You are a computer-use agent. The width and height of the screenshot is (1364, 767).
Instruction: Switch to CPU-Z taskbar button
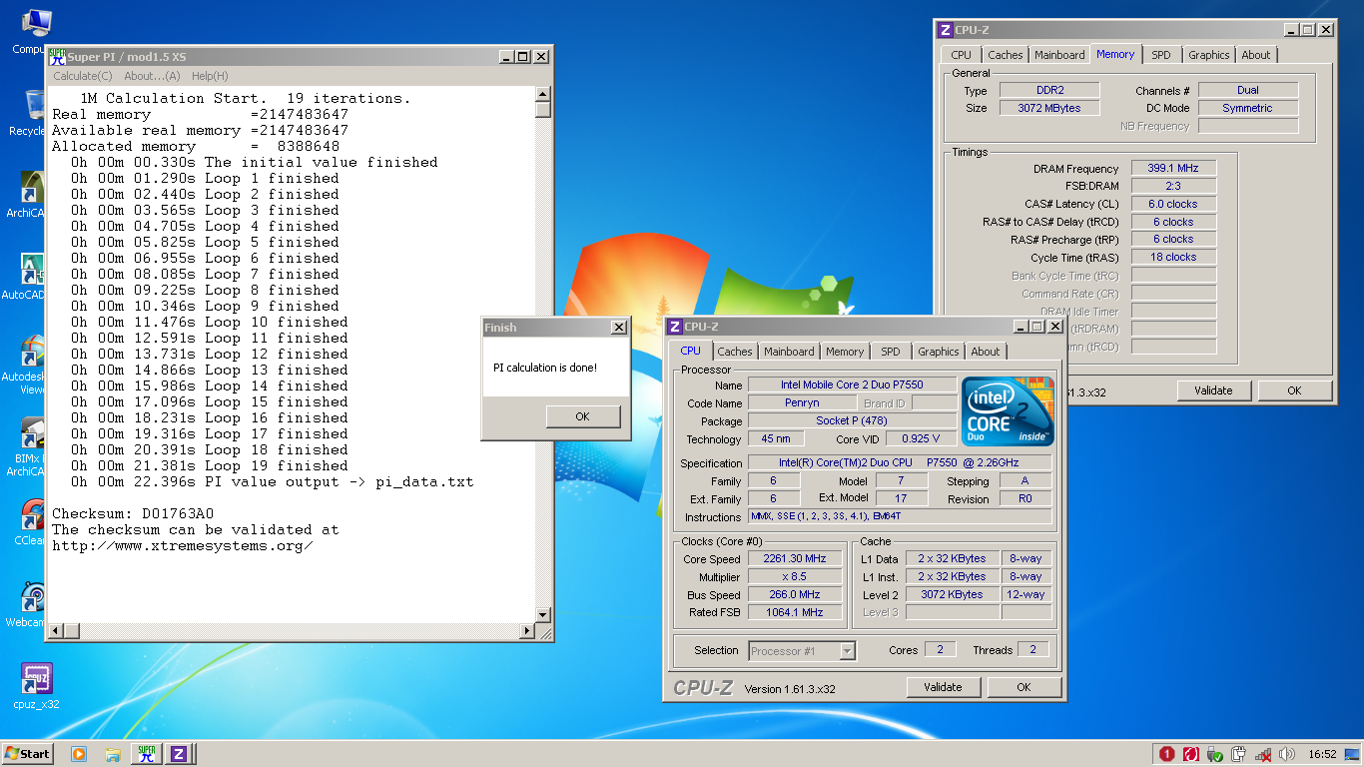tap(179, 754)
